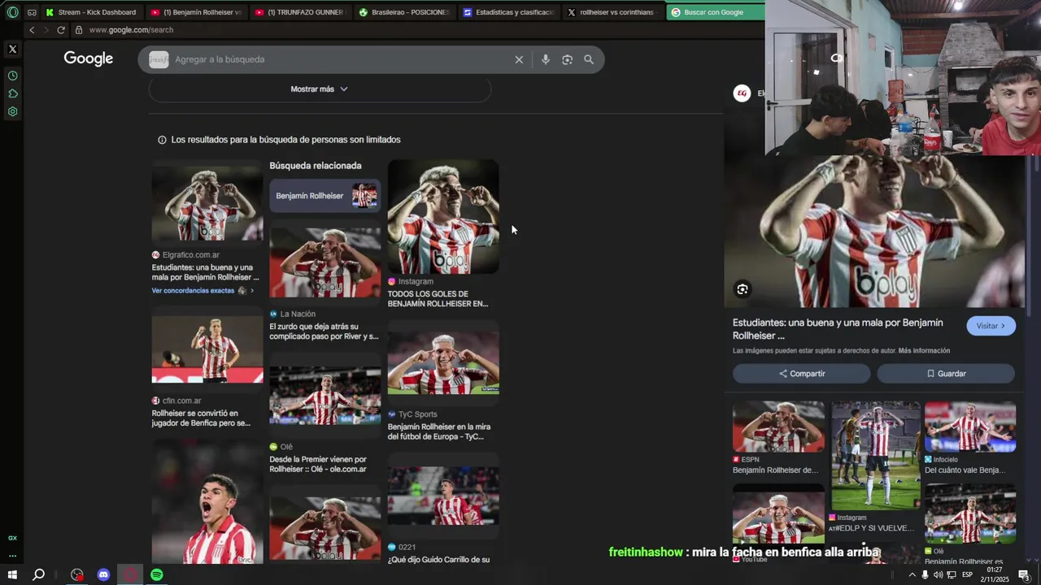Click the large preview image in side panel
1041x585 pixels.
coord(874,232)
